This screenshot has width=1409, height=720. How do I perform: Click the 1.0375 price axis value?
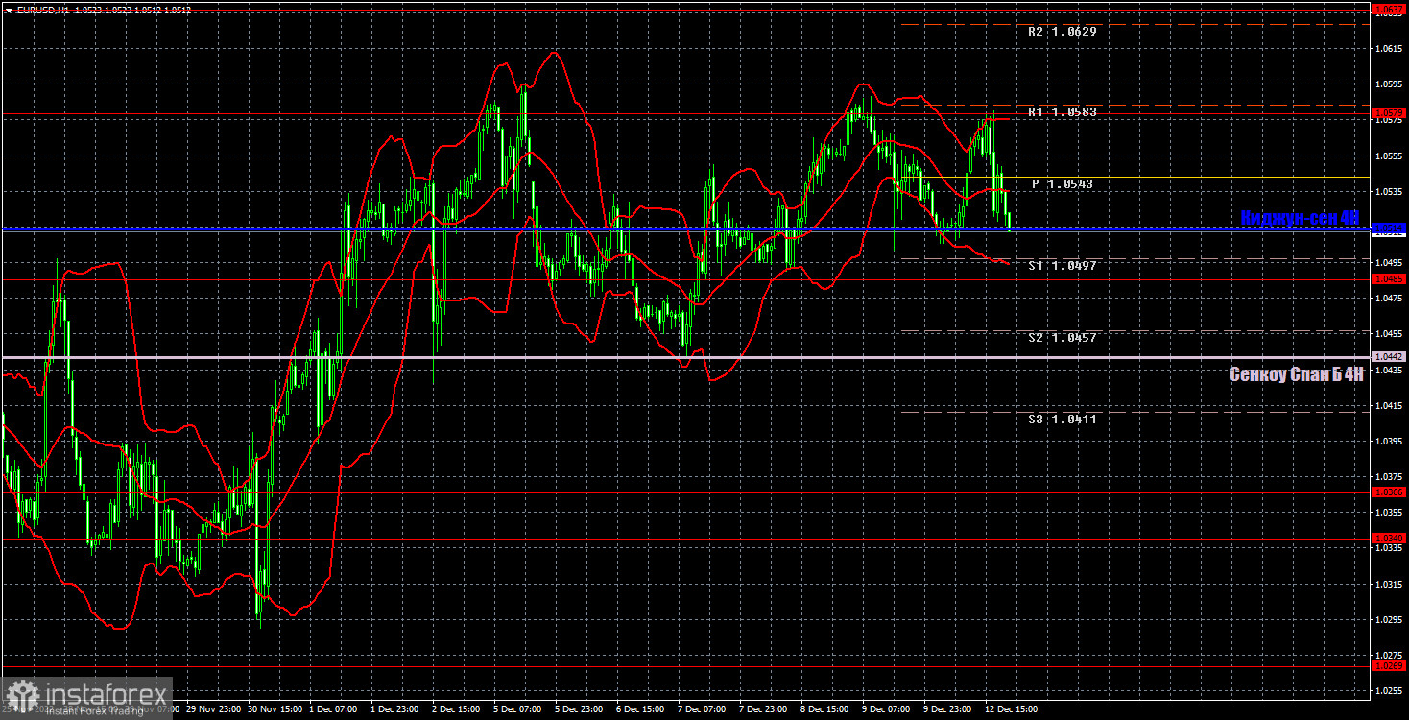[1389, 477]
